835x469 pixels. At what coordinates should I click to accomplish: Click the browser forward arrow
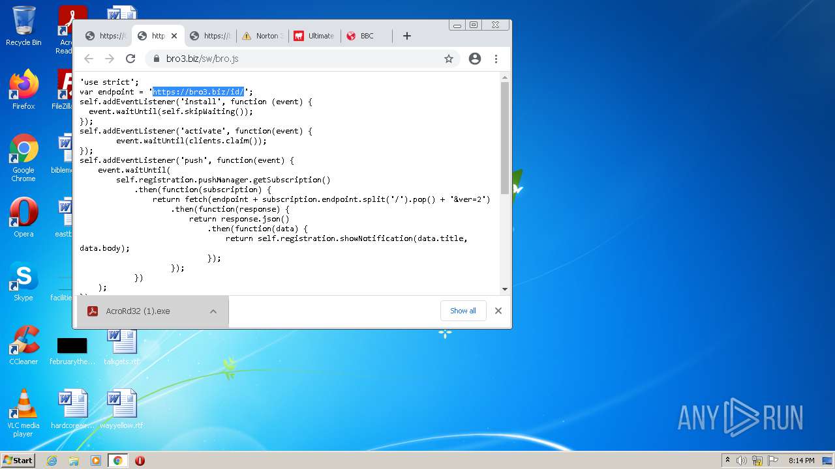(x=110, y=59)
